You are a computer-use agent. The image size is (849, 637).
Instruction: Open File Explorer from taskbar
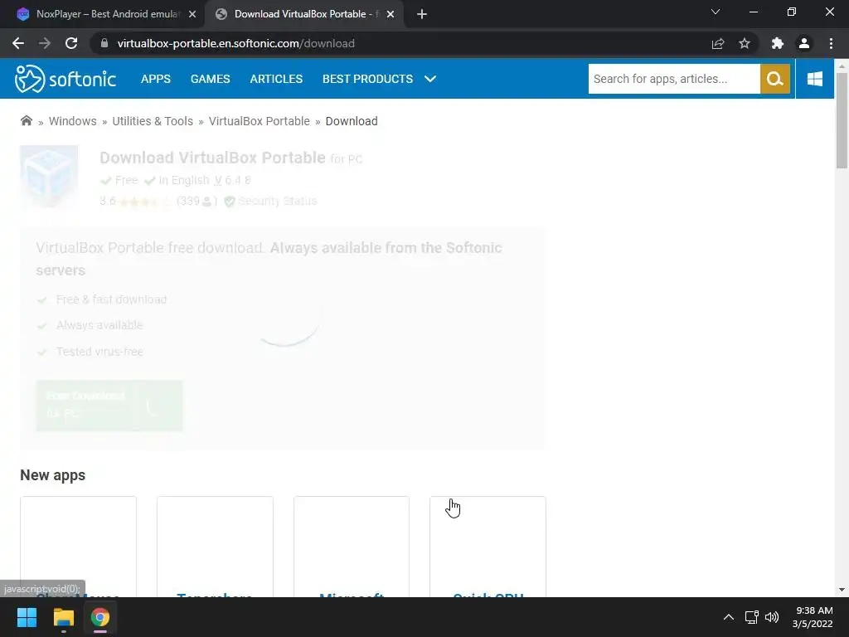[x=63, y=617]
